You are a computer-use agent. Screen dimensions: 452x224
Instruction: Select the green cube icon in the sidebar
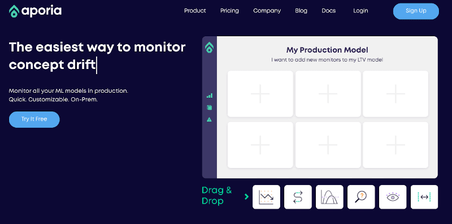click(209, 107)
